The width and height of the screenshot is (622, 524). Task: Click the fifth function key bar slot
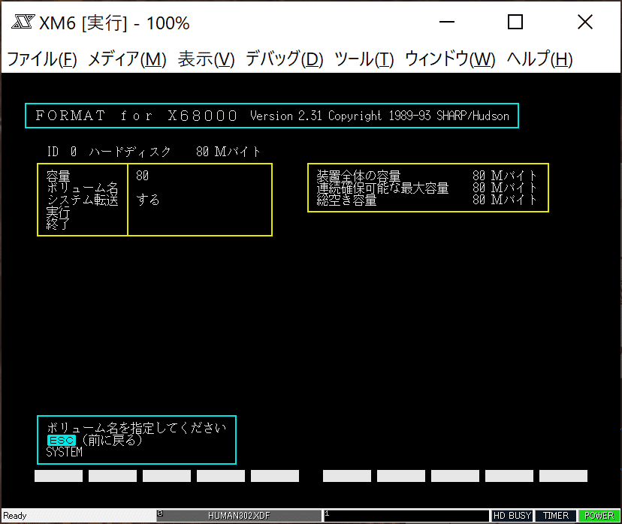[x=274, y=476]
